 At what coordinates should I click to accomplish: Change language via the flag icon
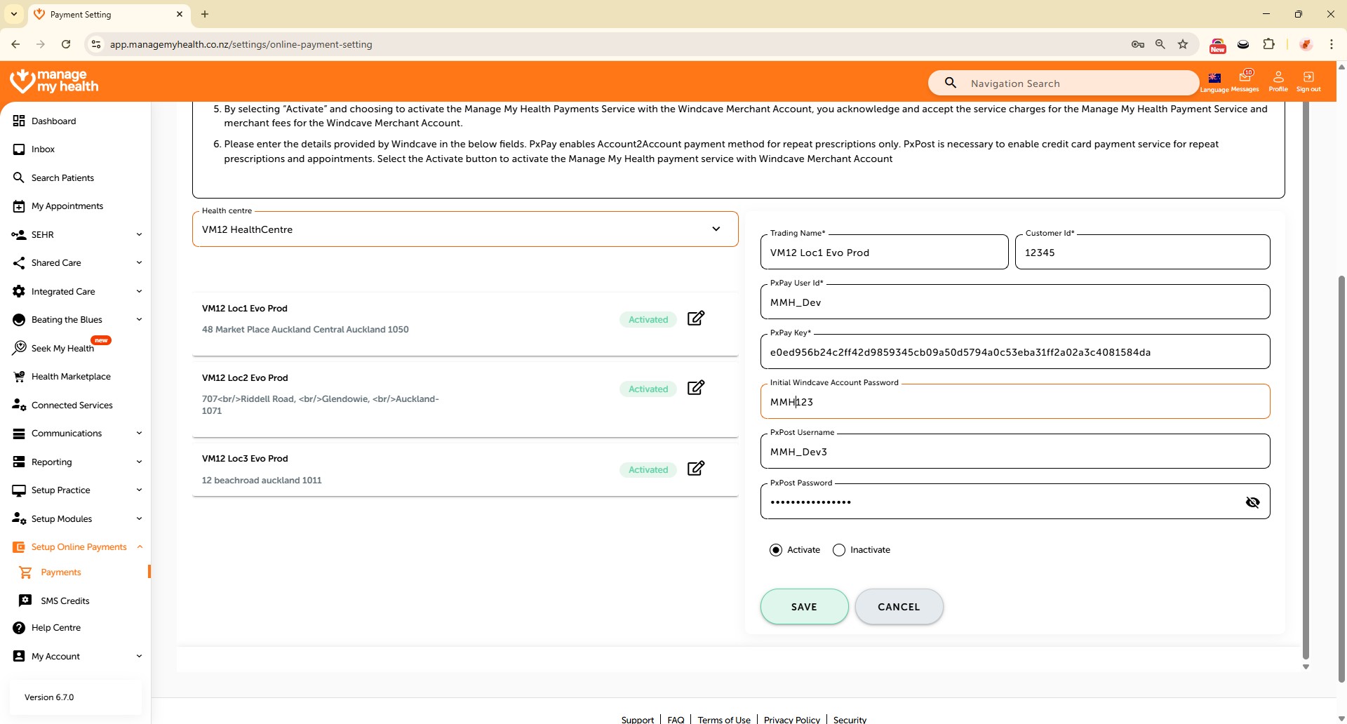click(x=1214, y=80)
